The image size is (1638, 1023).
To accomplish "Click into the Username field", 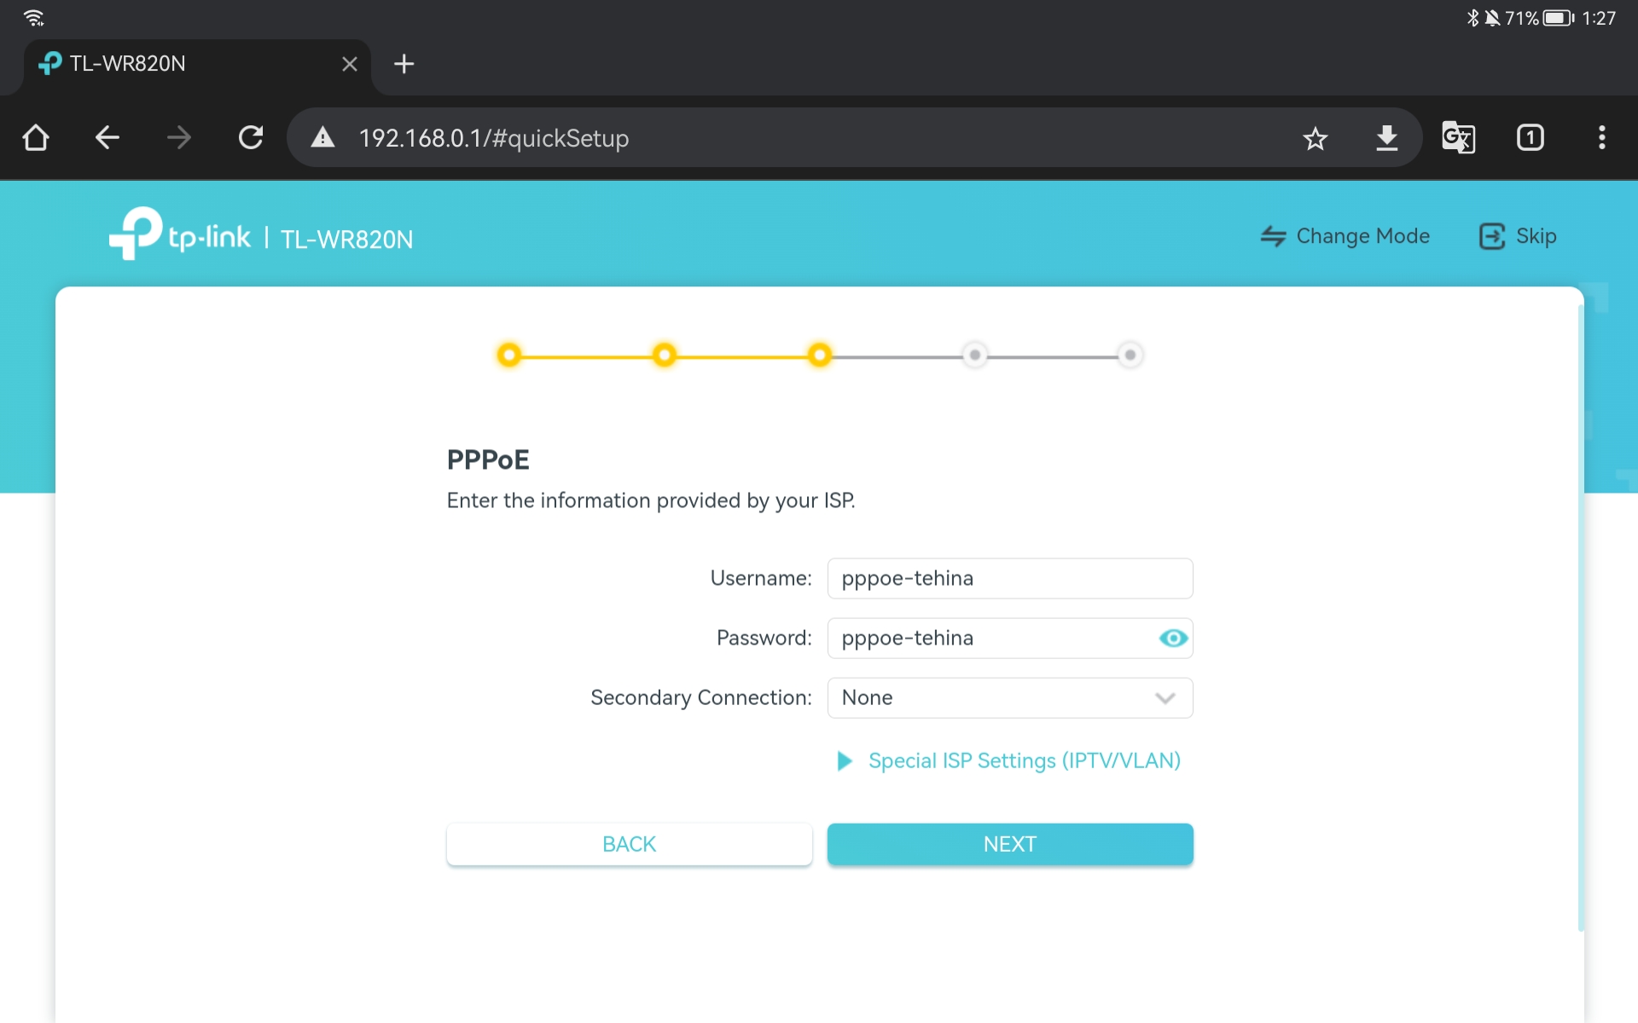I will [1009, 578].
